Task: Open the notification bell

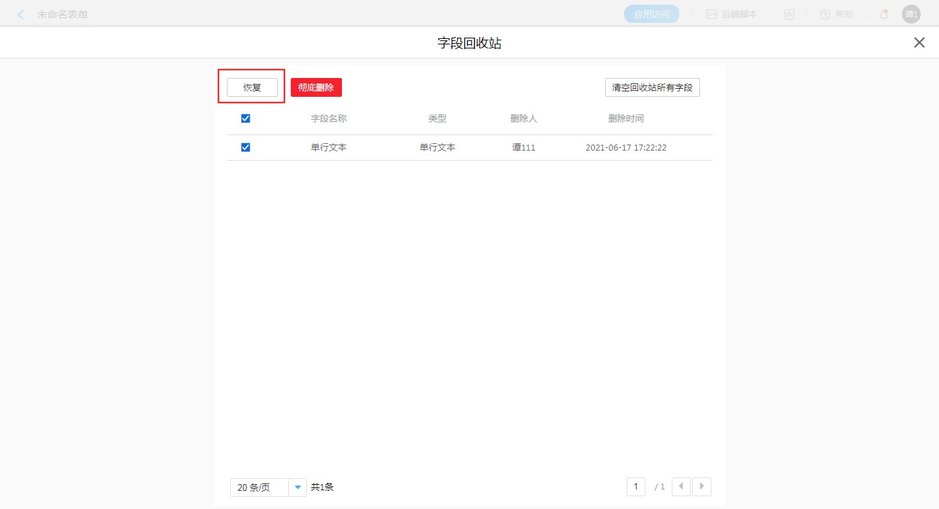Action: [884, 14]
